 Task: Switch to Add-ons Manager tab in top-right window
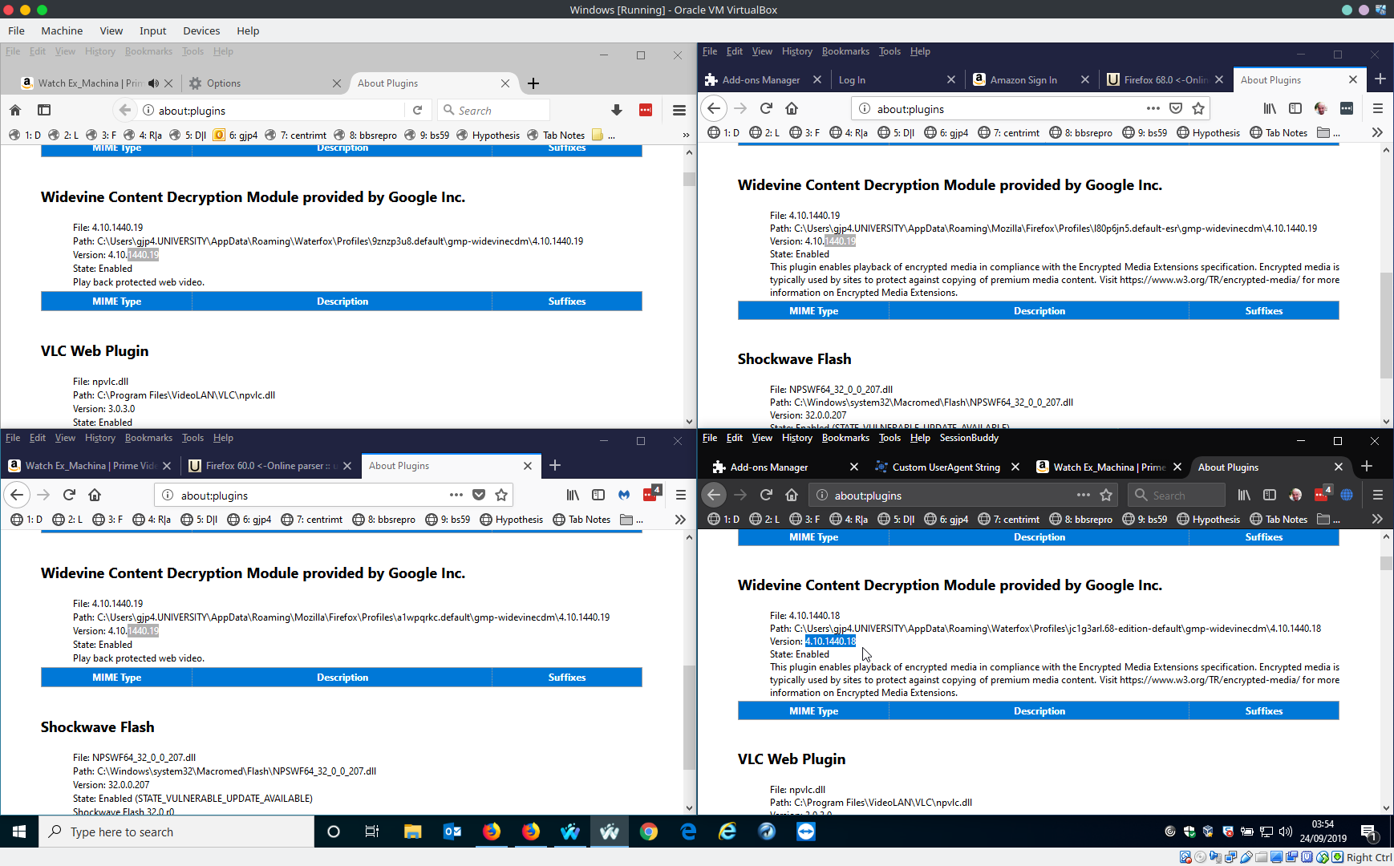coord(761,80)
